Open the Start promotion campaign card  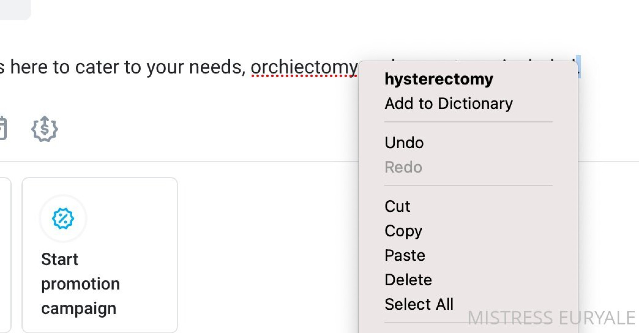pyautogui.click(x=100, y=255)
